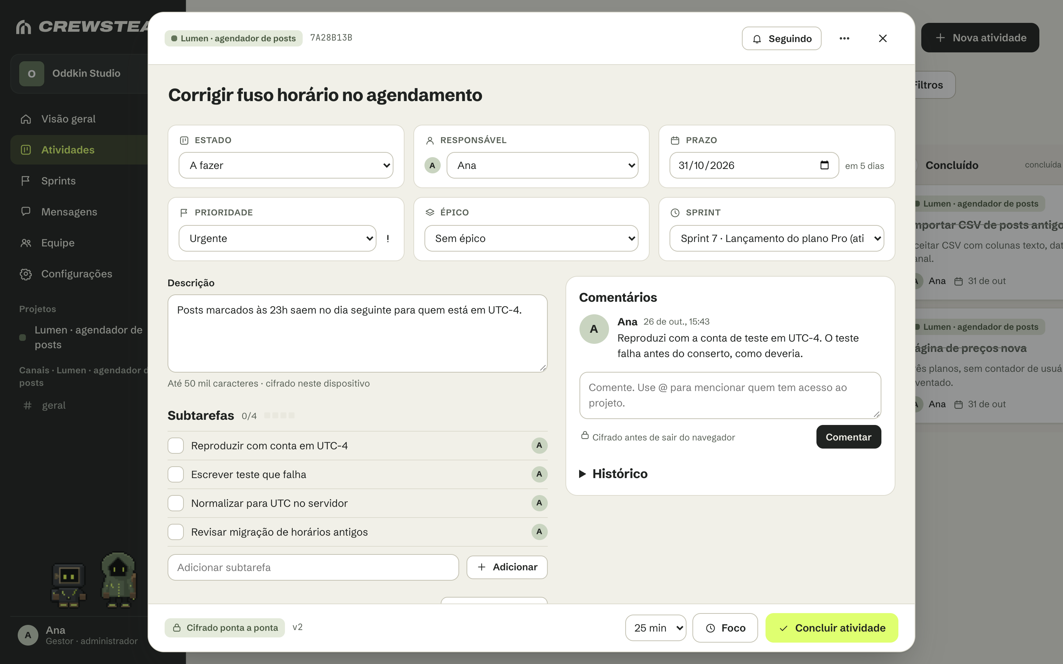Click the Equipe people icon
This screenshot has width=1063, height=664.
(26, 242)
